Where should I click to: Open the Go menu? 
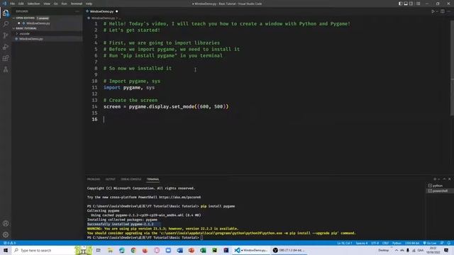tap(56, 4)
